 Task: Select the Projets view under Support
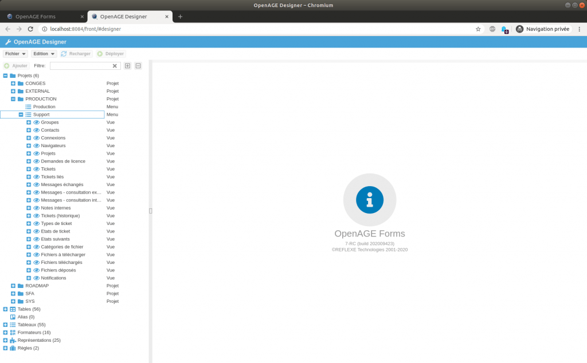(48, 153)
